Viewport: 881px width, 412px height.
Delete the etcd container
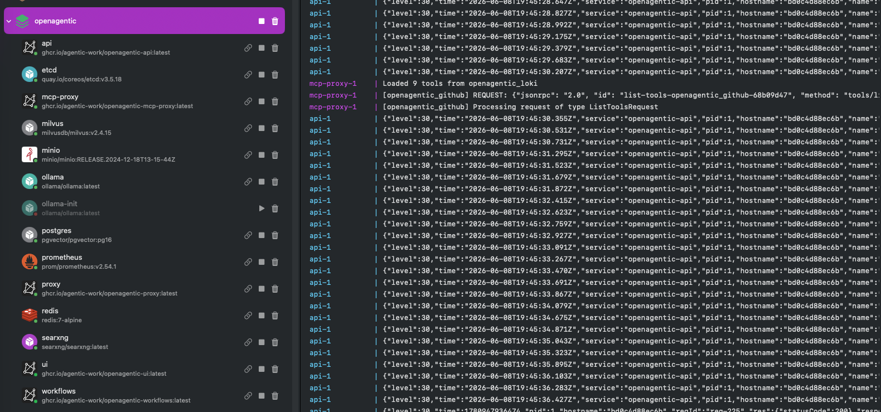[x=275, y=75]
